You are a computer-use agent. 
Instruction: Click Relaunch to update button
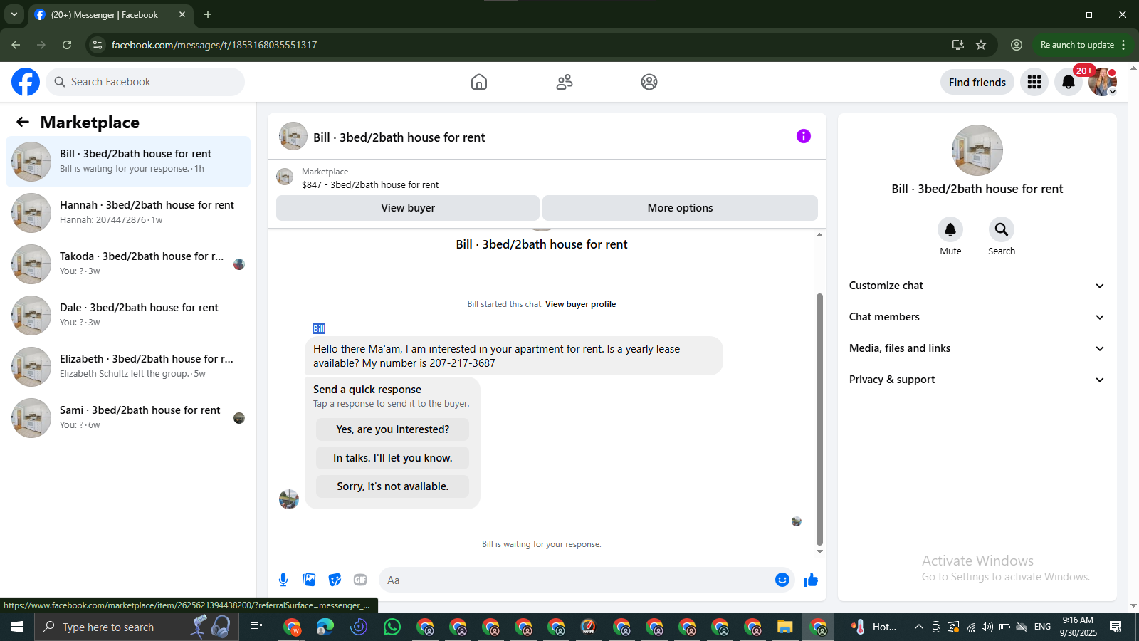[x=1077, y=45]
